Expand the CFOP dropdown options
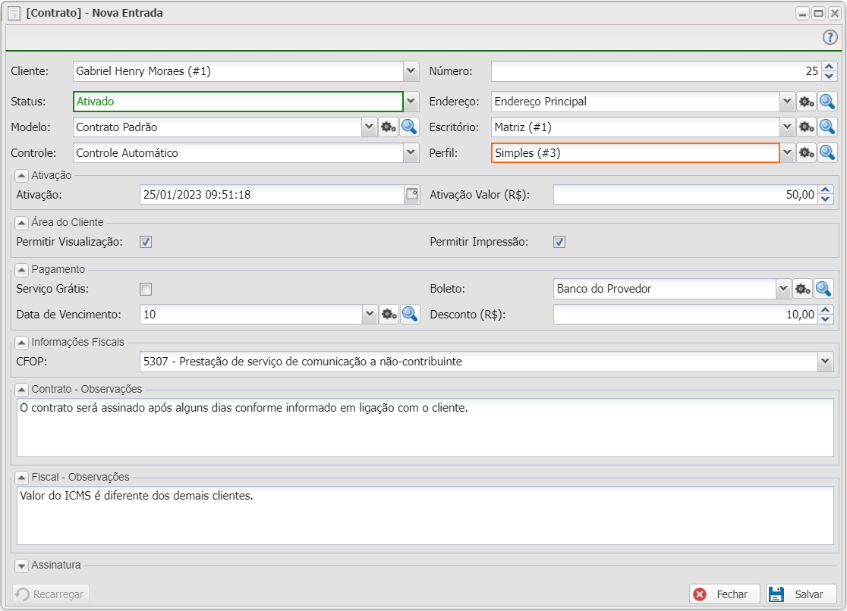Screen dimensions: 847x611 (x=826, y=362)
